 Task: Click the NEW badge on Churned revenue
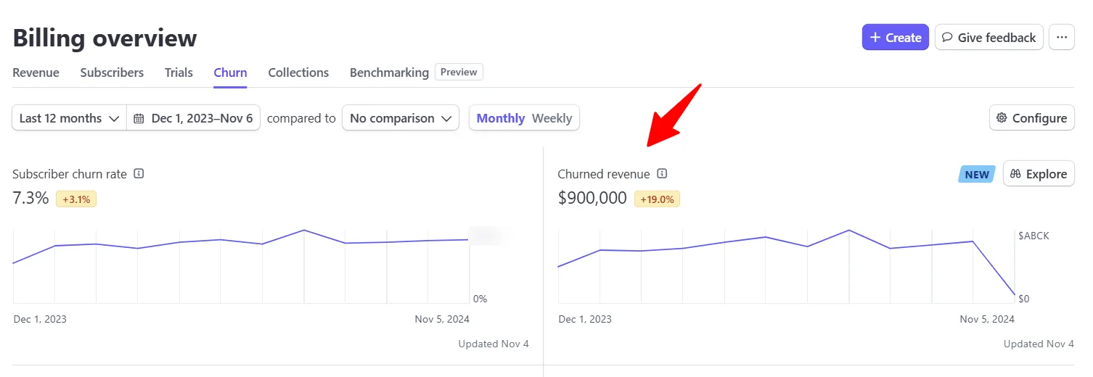pyautogui.click(x=977, y=174)
